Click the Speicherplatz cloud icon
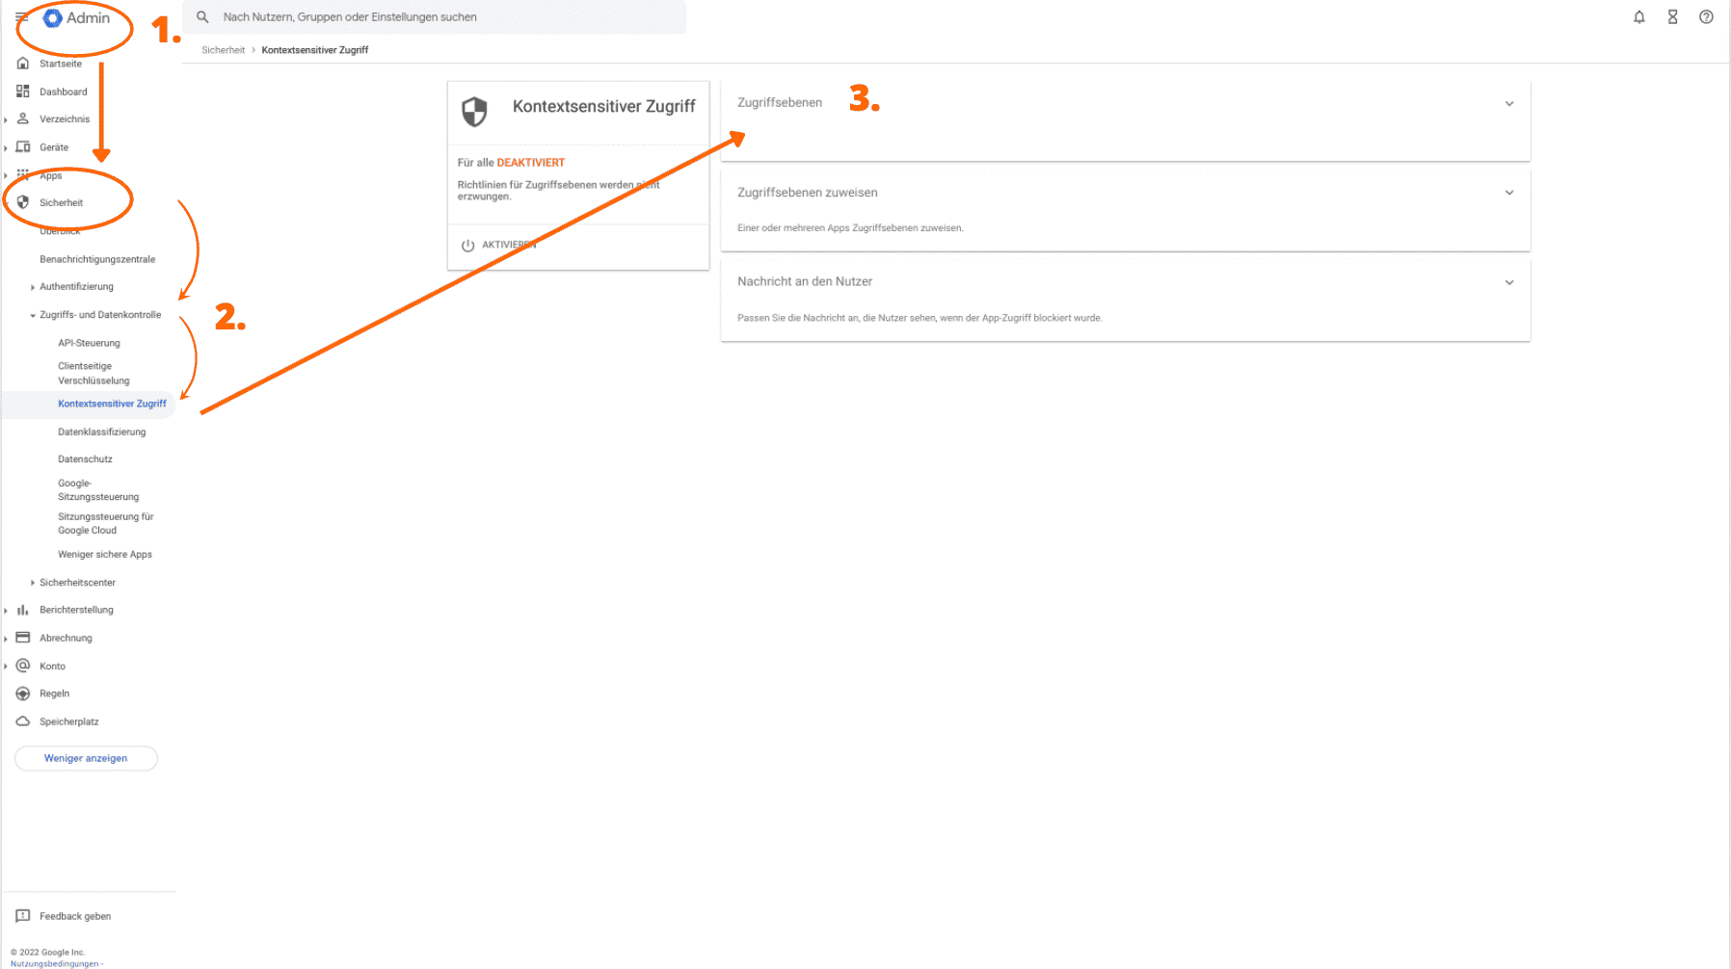 click(22, 721)
